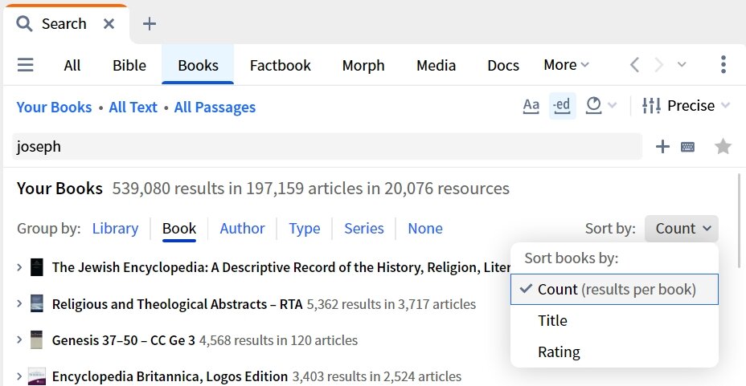Click the Genesis 37–50 cover thumbnail
Screen dimensions: 746x386
37,340
